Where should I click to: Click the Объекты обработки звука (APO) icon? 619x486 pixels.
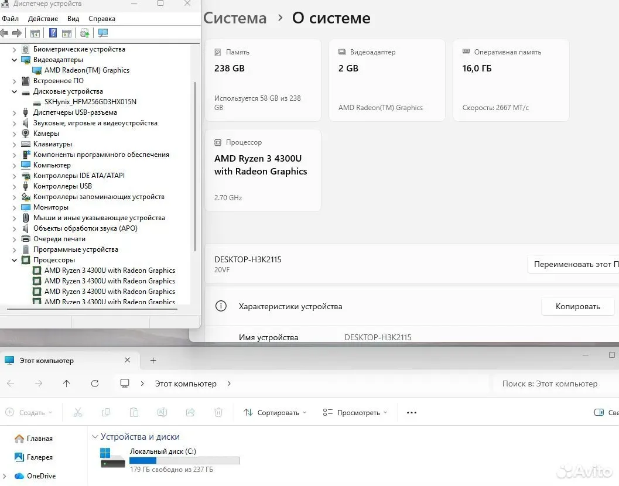(x=26, y=228)
